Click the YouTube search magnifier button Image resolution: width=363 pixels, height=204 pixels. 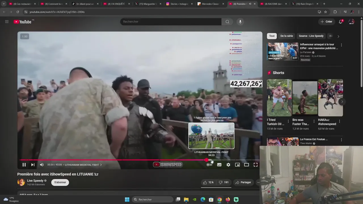point(227,22)
